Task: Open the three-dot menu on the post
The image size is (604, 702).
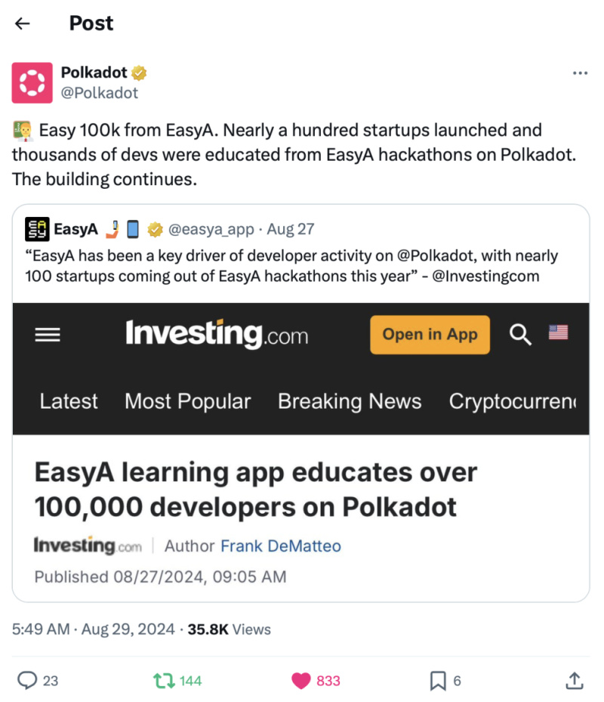Action: coord(580,73)
